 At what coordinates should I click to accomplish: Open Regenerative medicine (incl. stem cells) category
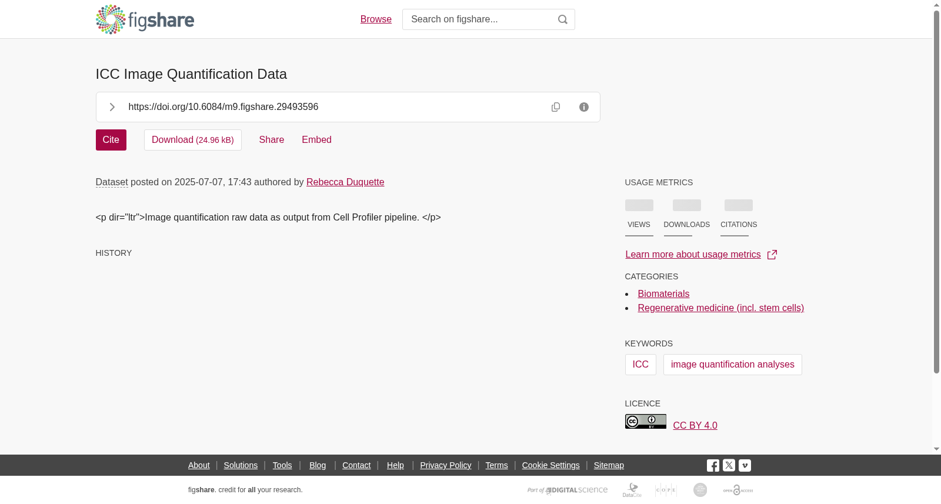pos(720,308)
